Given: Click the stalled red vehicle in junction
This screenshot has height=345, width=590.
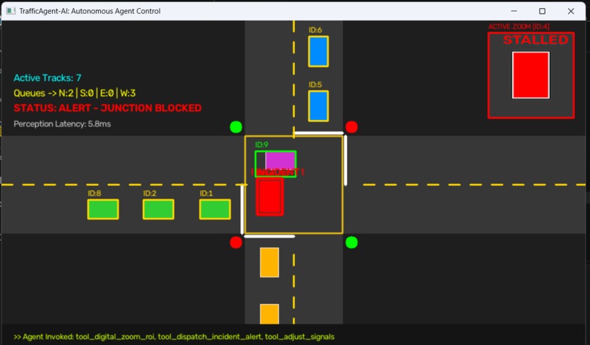Looking at the screenshot, I should (270, 197).
